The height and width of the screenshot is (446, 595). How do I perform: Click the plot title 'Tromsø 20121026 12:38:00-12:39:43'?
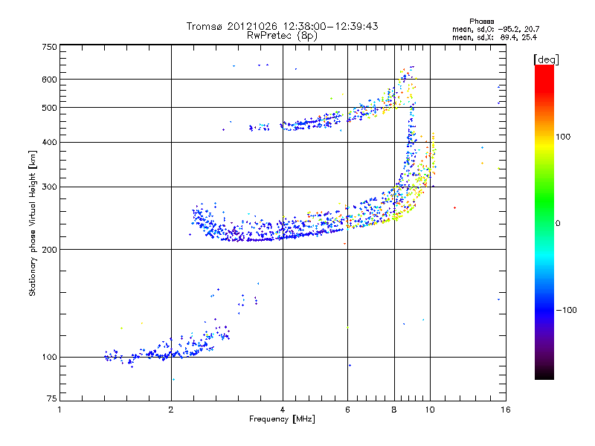click(282, 26)
